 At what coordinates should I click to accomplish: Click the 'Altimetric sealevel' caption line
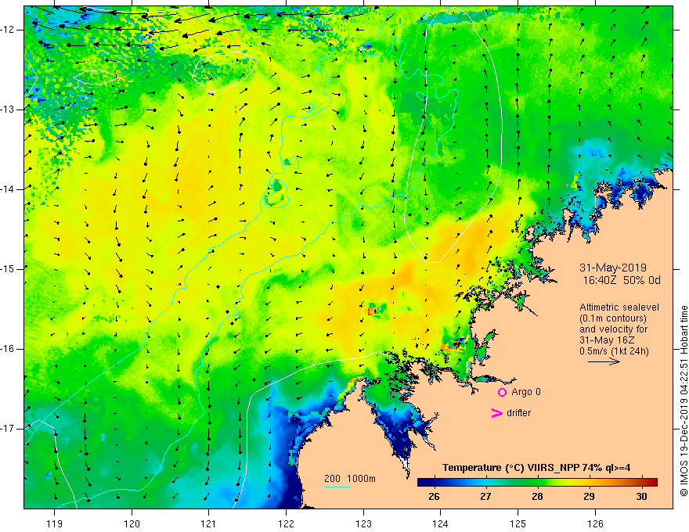619,307
